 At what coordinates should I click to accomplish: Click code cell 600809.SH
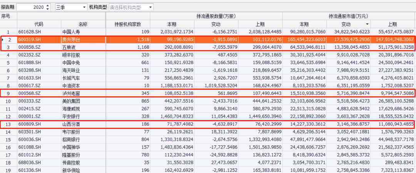pyautogui.click(x=39, y=124)
